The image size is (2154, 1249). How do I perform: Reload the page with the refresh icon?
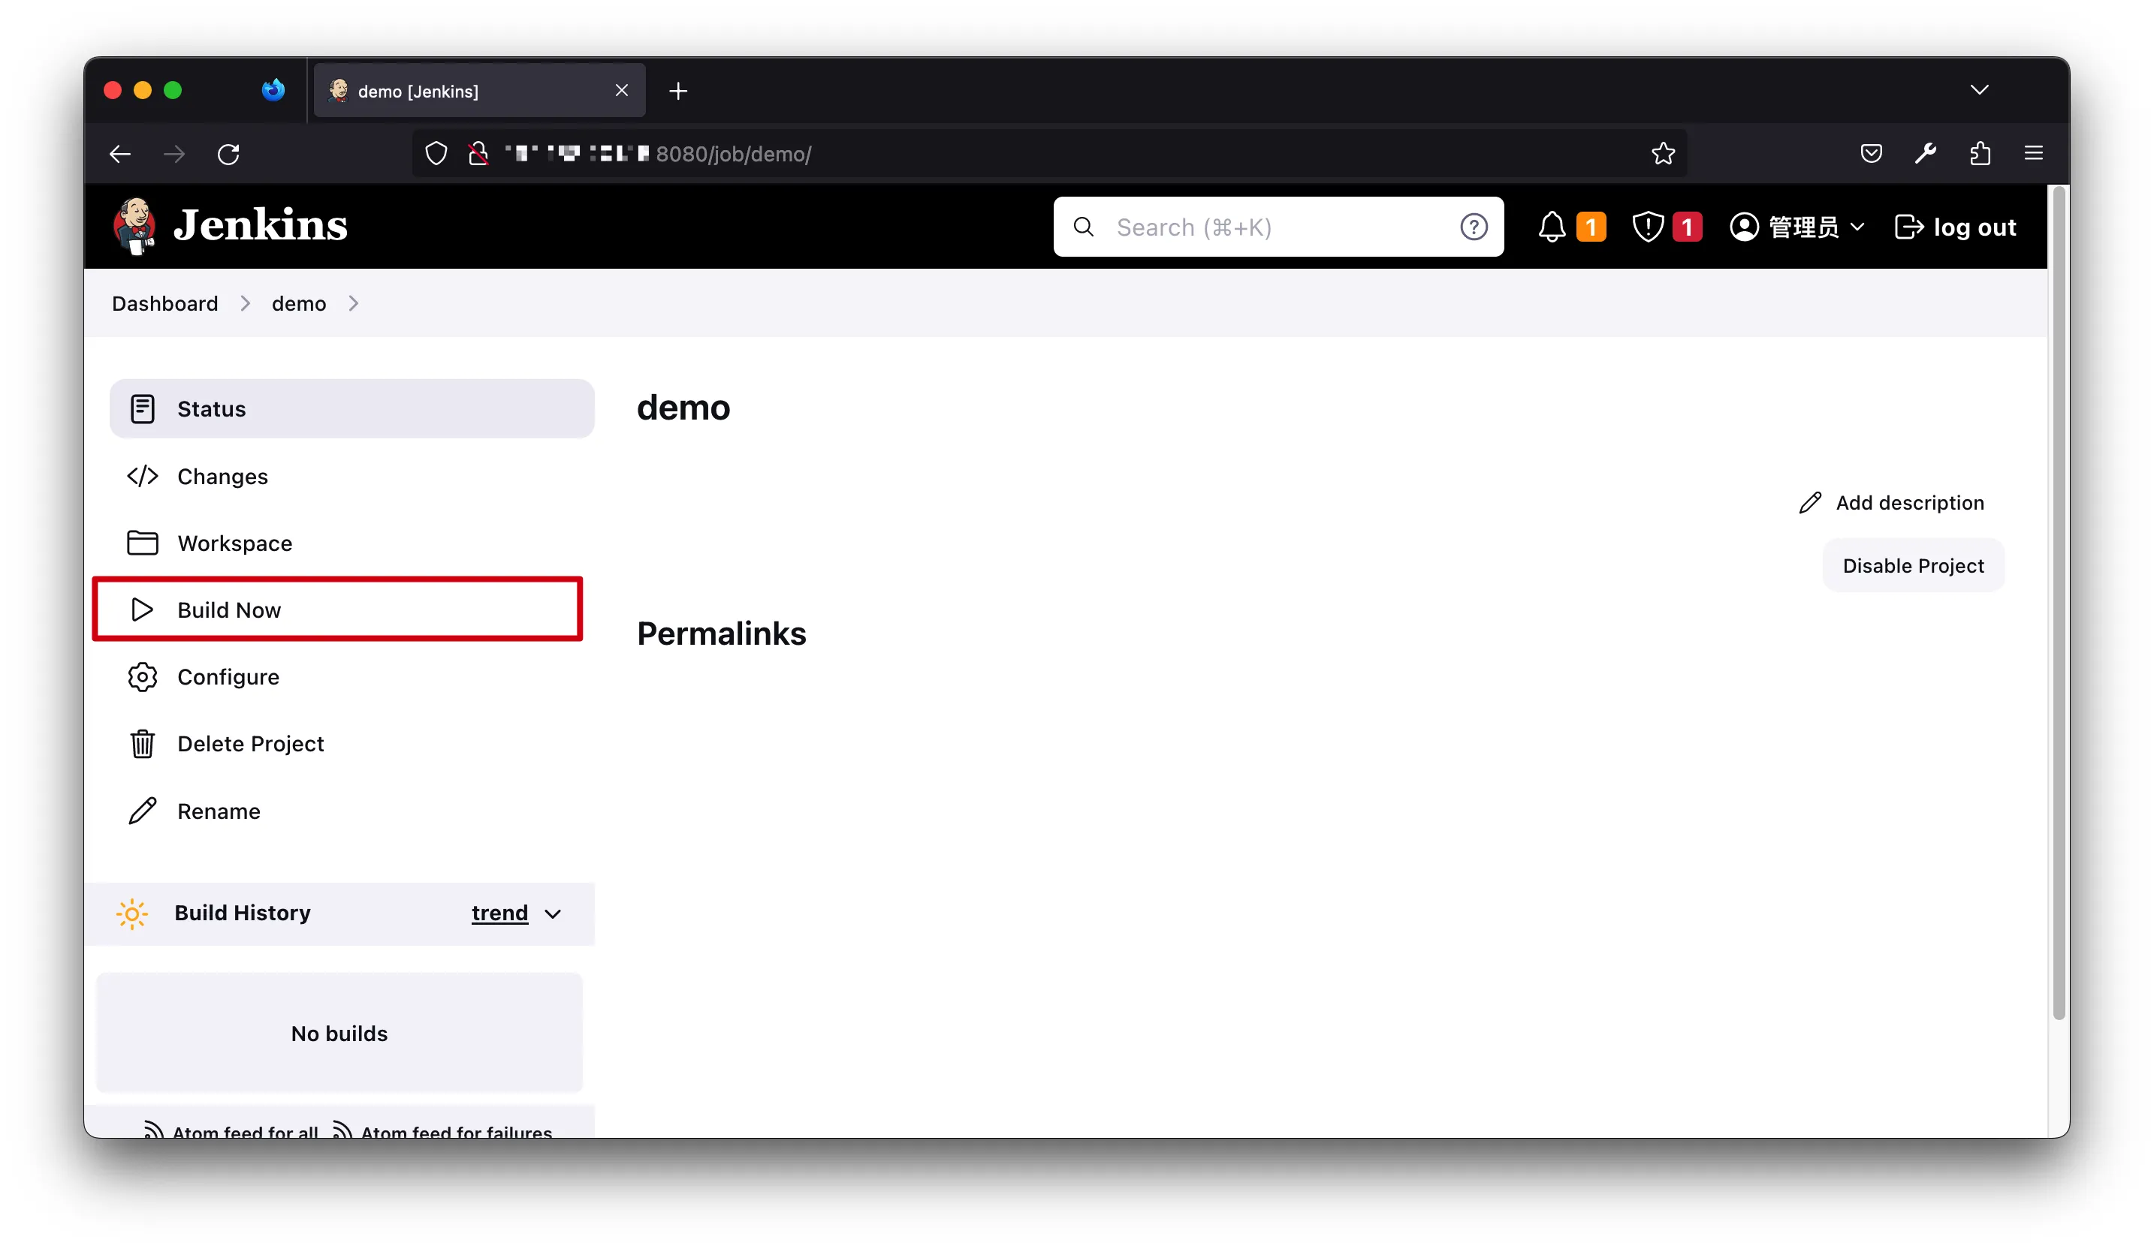click(x=228, y=154)
